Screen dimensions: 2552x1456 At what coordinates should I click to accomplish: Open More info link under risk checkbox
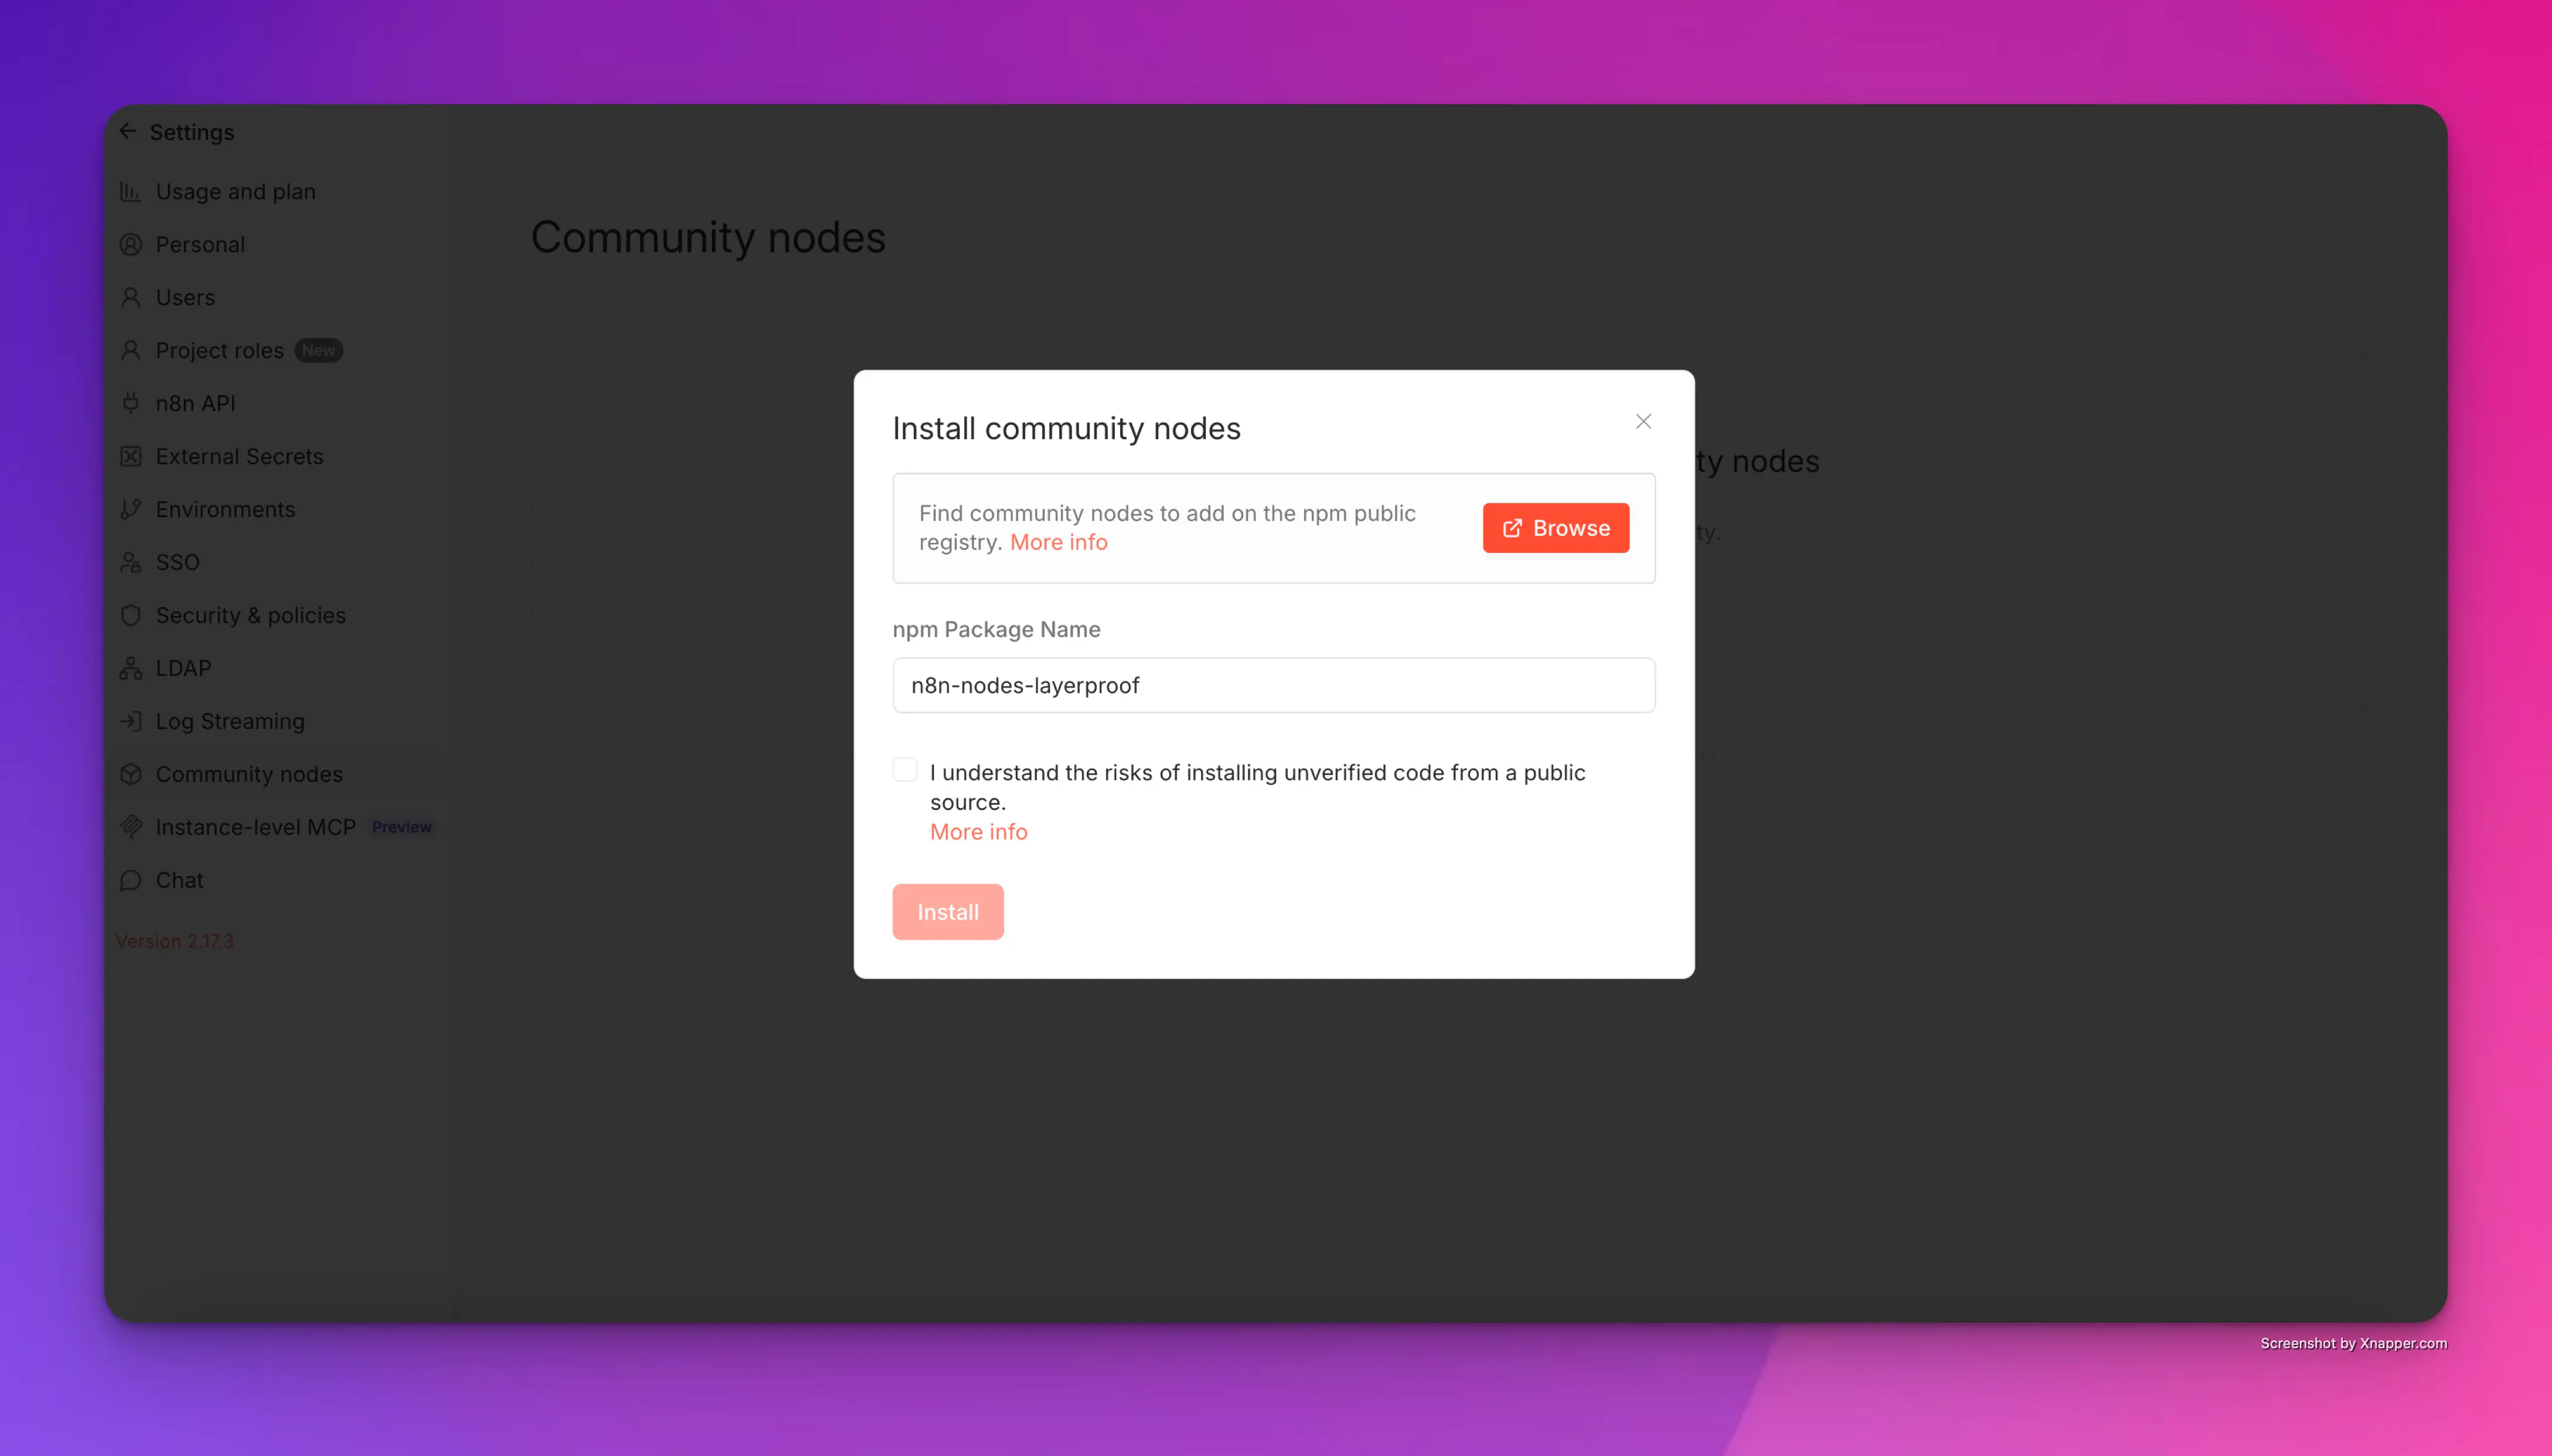(x=978, y=832)
